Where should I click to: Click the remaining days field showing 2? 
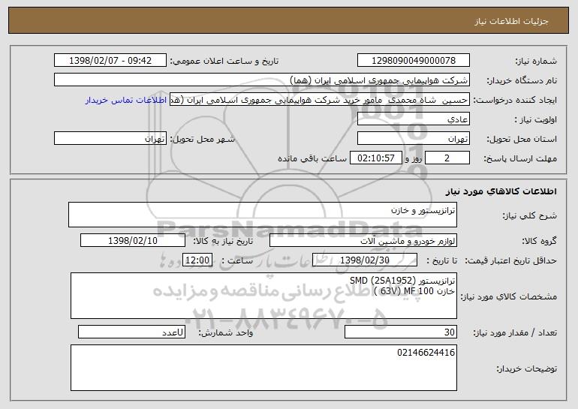pos(447,158)
